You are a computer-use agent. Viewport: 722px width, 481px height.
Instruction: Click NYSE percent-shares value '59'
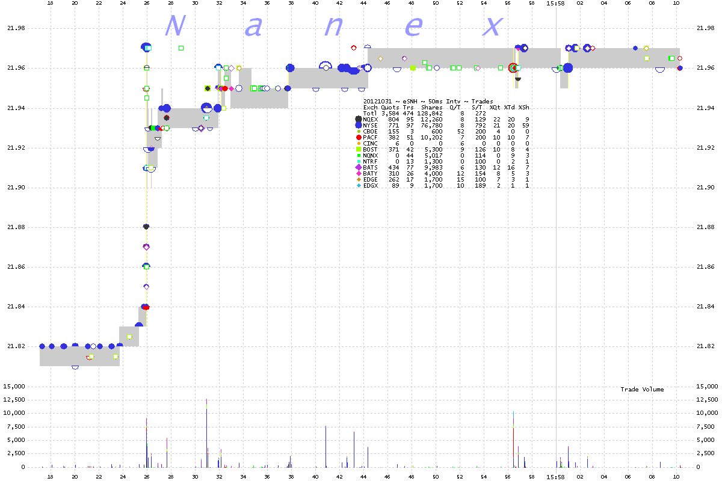[x=526, y=125]
